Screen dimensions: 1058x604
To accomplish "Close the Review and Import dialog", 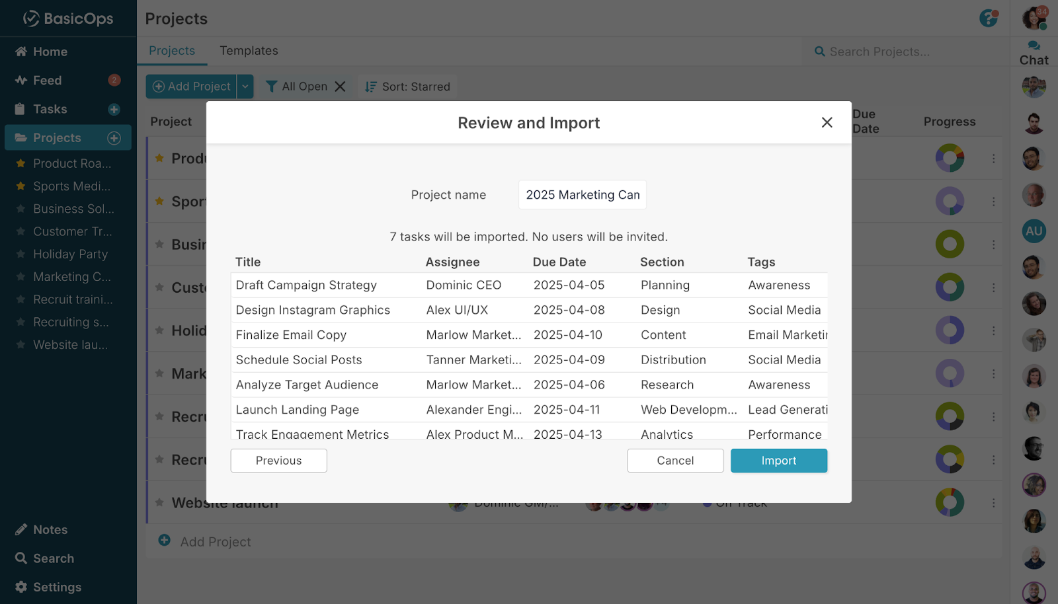I will click(827, 122).
